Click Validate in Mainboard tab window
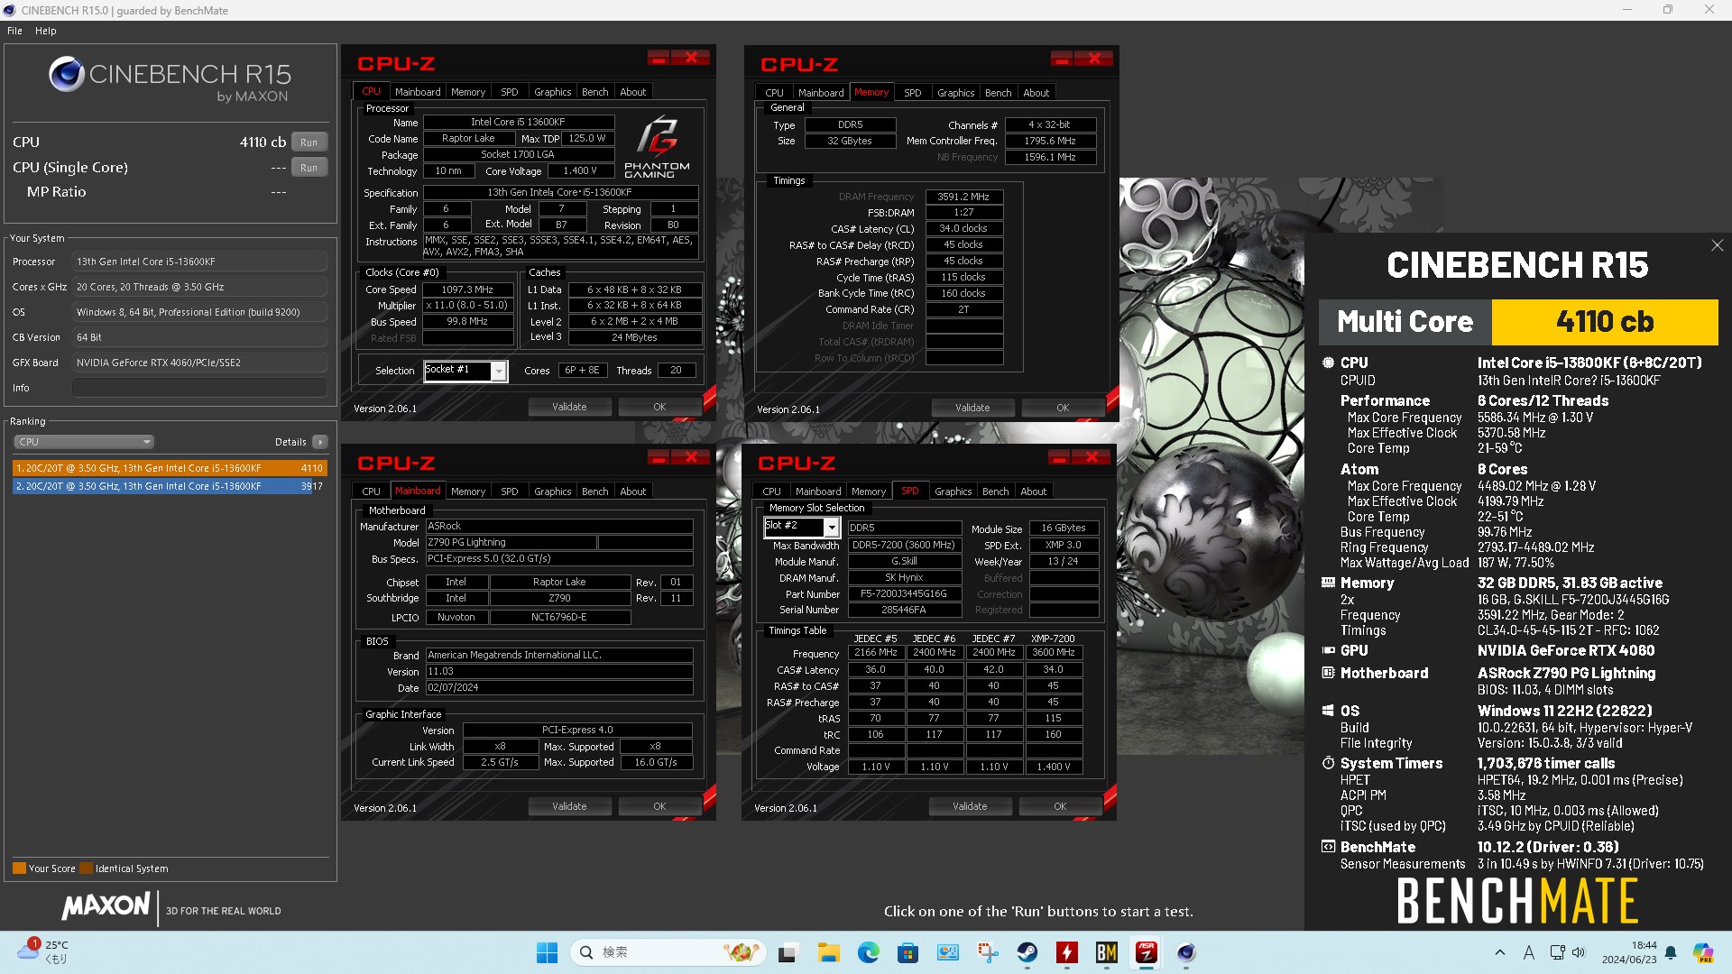 pos(569,807)
